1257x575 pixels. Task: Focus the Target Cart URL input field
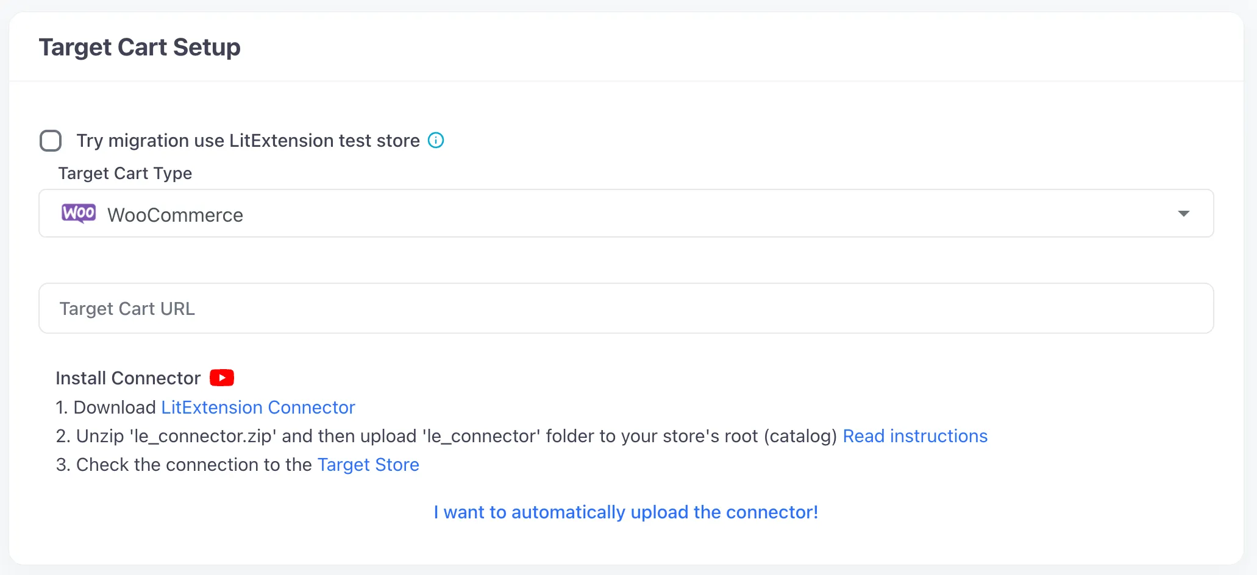(x=626, y=308)
